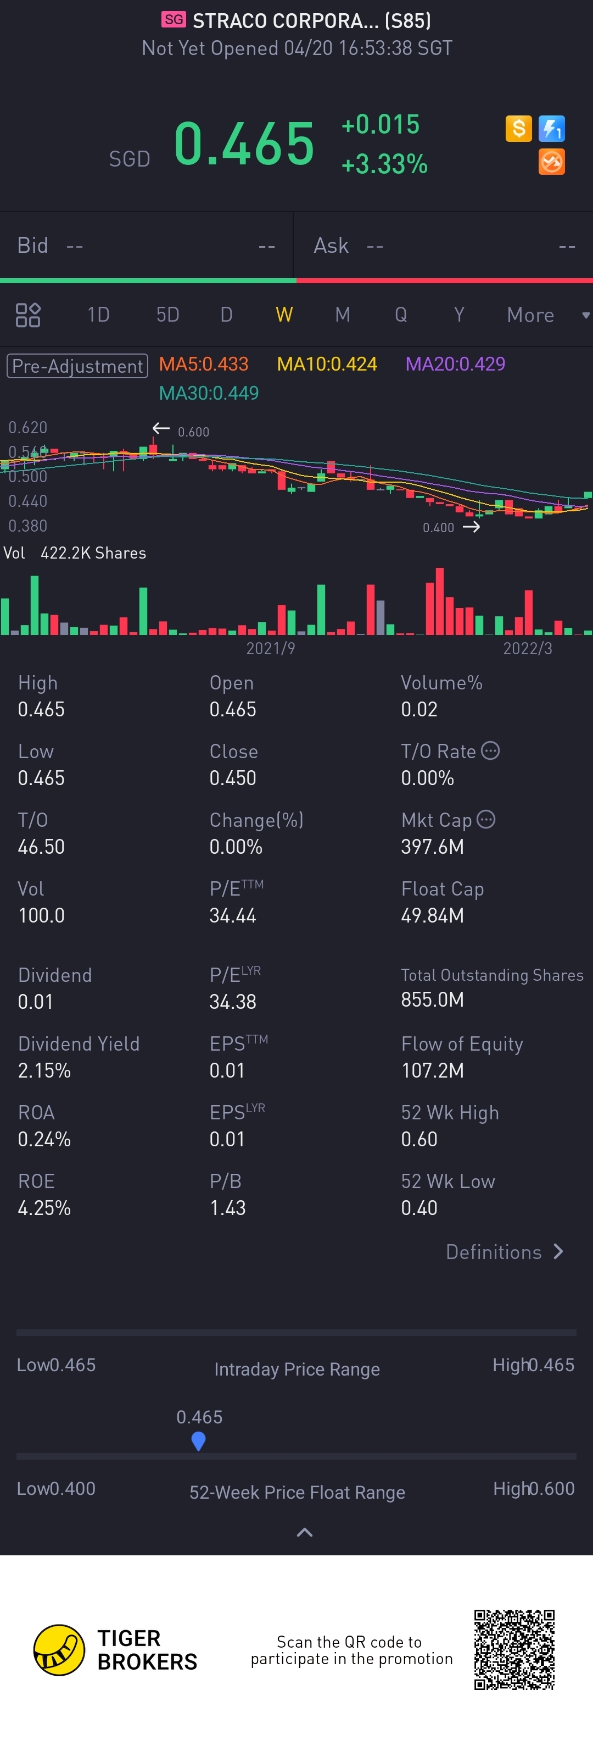Tap the Float Cap 49.84M value
Screen dimensions: 593x1745
pos(433,916)
